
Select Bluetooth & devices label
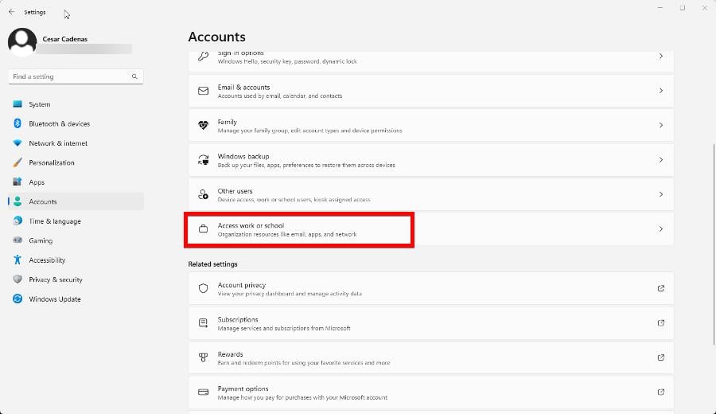tap(60, 124)
